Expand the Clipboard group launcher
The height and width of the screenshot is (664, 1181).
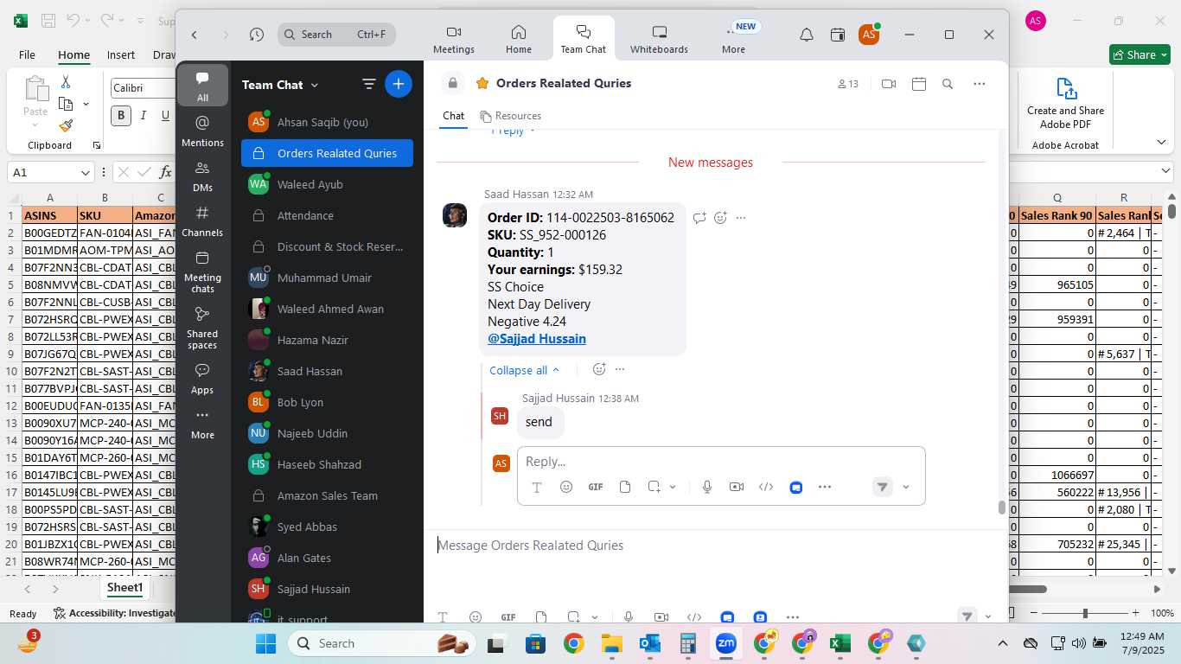[x=96, y=145]
